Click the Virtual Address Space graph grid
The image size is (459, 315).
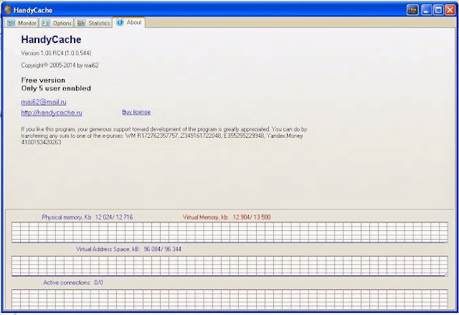coord(229,266)
